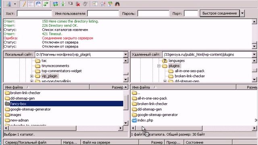Collapse plugins folder in remote tree

click(159, 66)
